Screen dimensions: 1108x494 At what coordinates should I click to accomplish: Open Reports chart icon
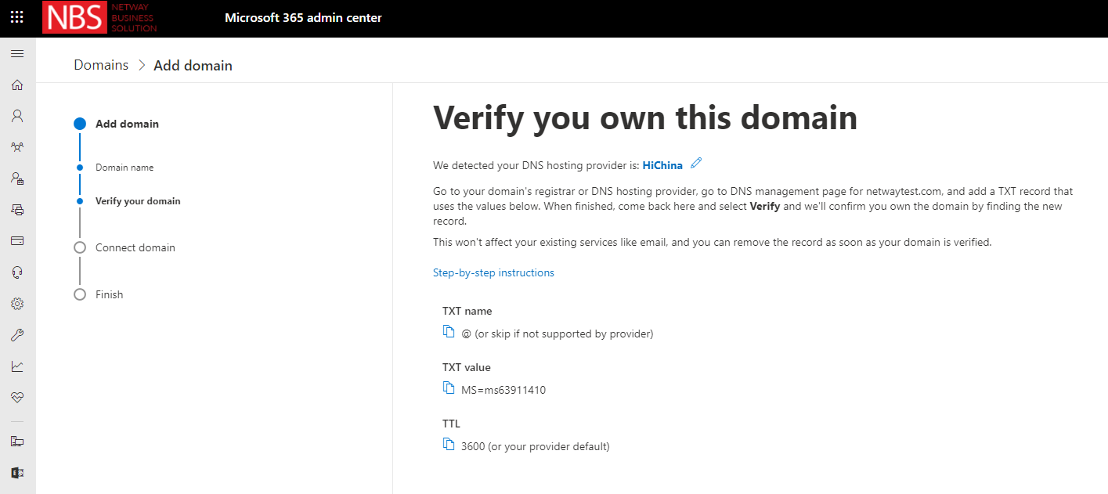17,366
